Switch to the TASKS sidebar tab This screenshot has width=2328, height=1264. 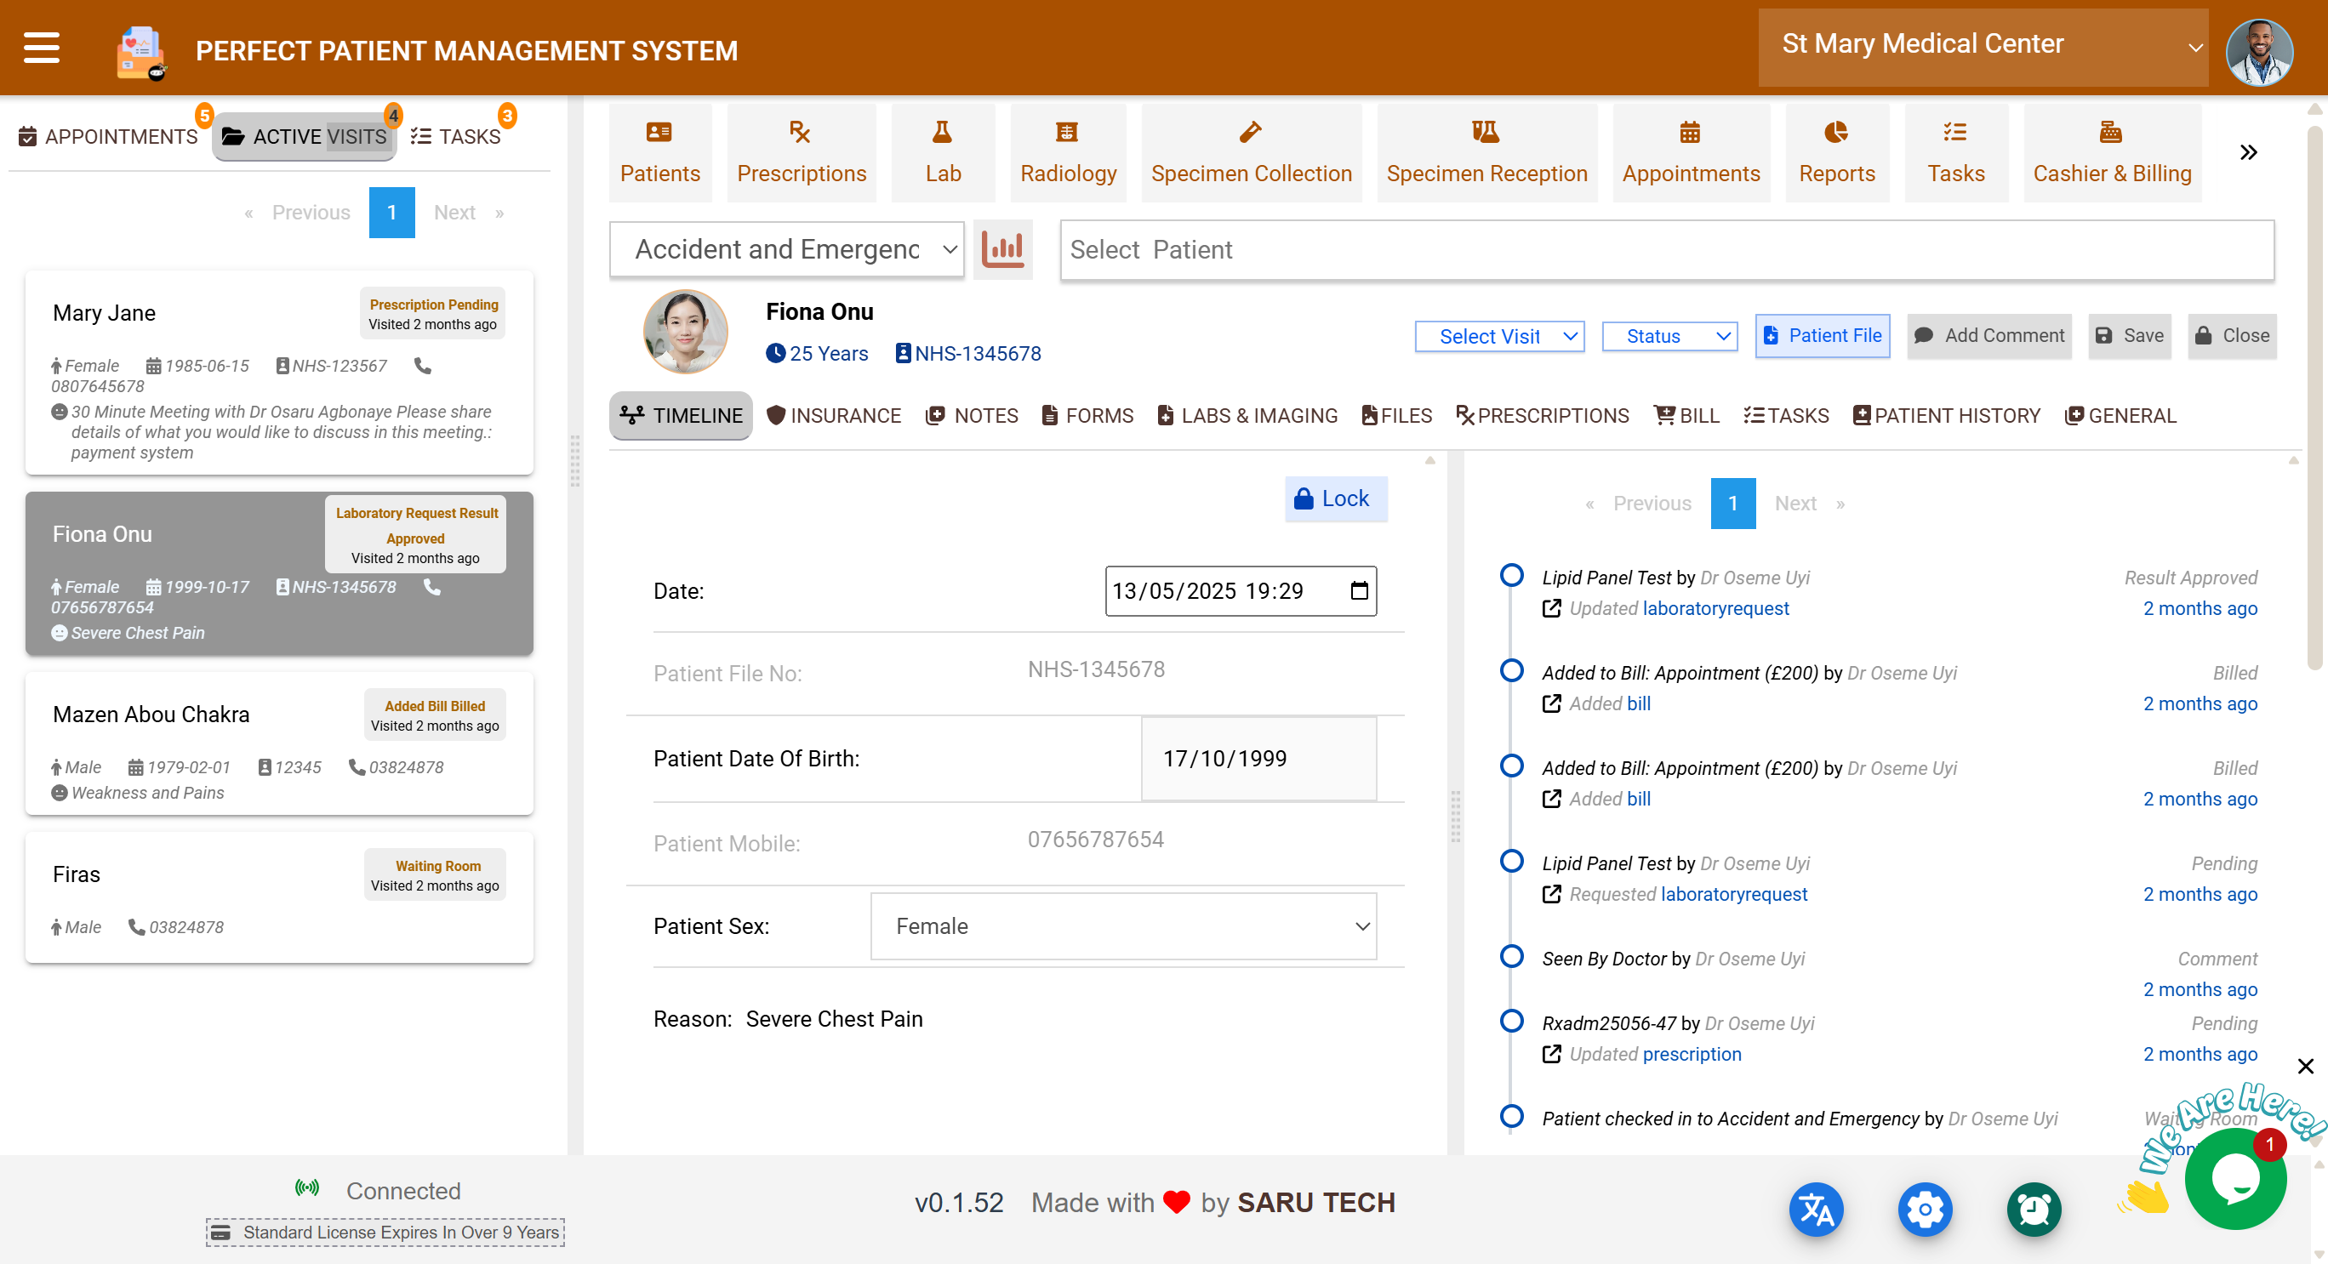(x=455, y=136)
